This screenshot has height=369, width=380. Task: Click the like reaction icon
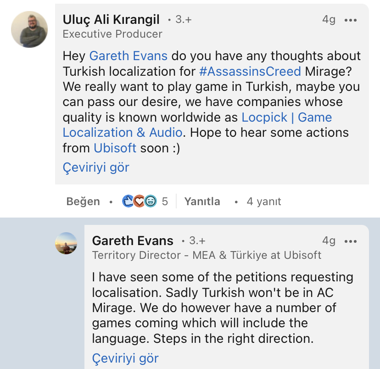pyautogui.click(x=128, y=201)
